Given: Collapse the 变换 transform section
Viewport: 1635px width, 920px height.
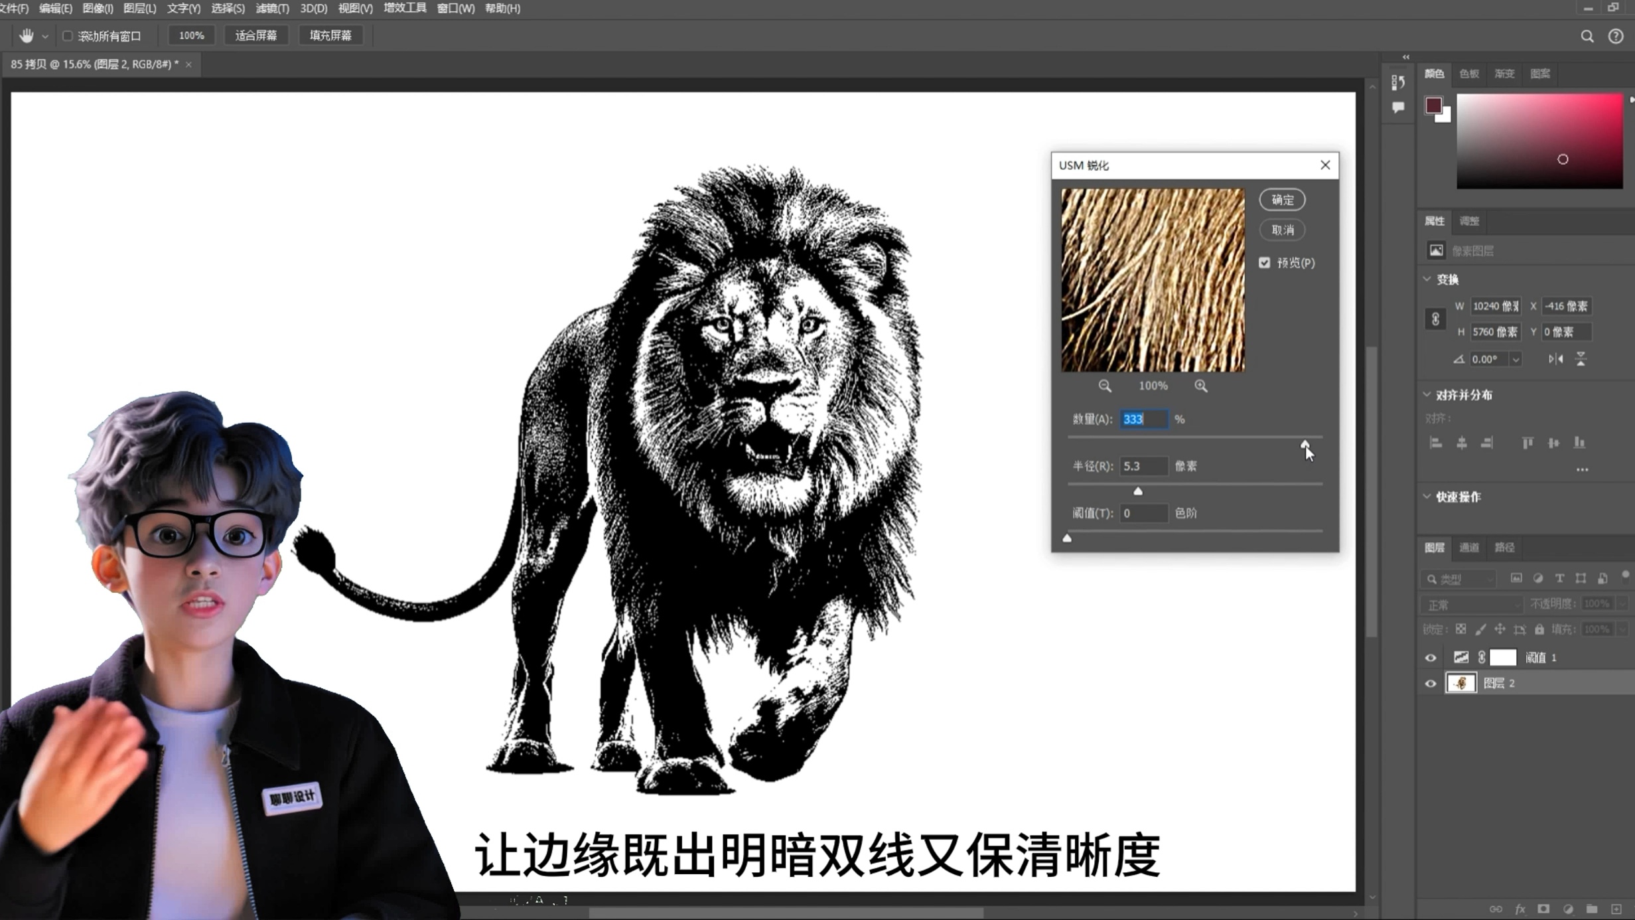Looking at the screenshot, I should (1427, 279).
